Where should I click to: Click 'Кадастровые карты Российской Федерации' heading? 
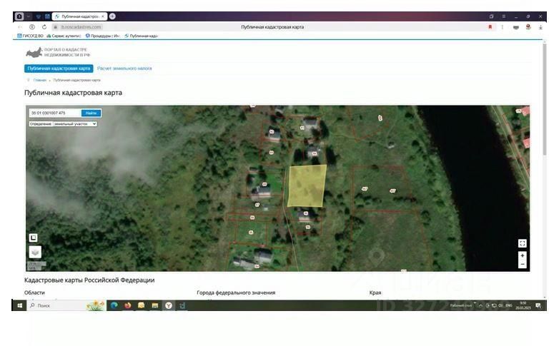[89, 280]
